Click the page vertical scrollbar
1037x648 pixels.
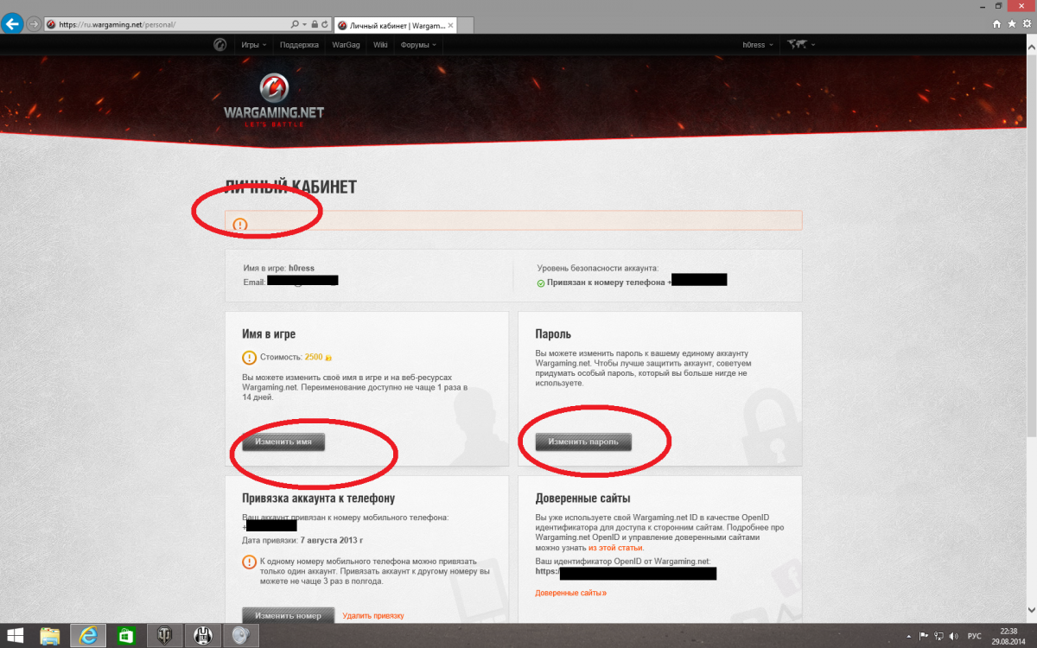pyautogui.click(x=1032, y=328)
